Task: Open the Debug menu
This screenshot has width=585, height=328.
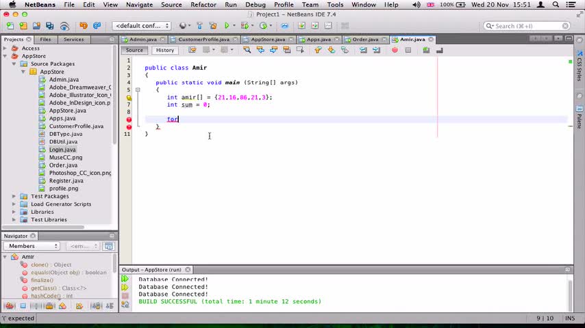Action: [256, 5]
